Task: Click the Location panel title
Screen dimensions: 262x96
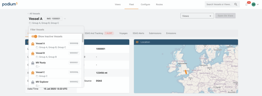Action: click(145, 42)
